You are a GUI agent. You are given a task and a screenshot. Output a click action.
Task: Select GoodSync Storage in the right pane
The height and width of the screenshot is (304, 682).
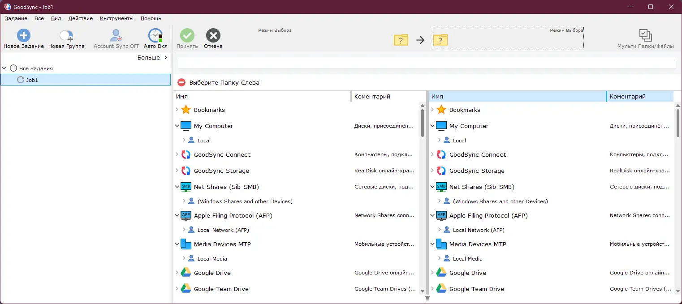click(x=477, y=171)
